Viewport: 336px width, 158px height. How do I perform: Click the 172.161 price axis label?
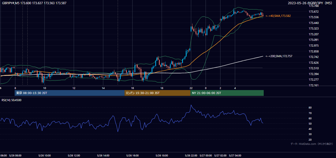(314, 85)
